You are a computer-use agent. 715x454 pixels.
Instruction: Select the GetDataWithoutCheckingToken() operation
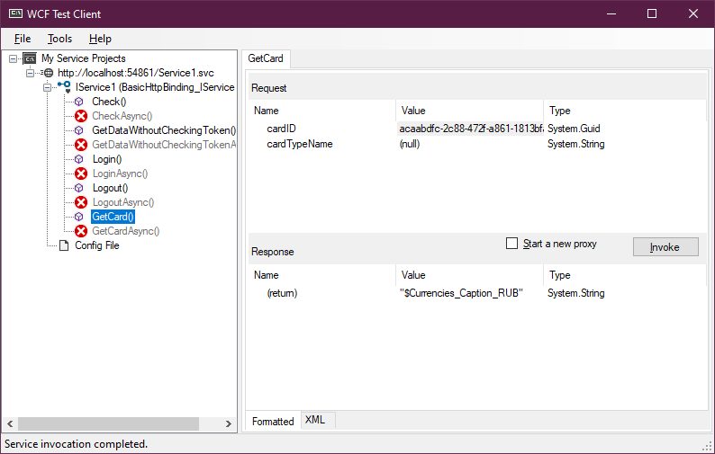click(x=164, y=130)
